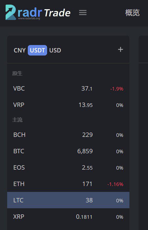Screen dimensions: 148x230
Task: Open the EOS trading pair
Action: coord(68,168)
